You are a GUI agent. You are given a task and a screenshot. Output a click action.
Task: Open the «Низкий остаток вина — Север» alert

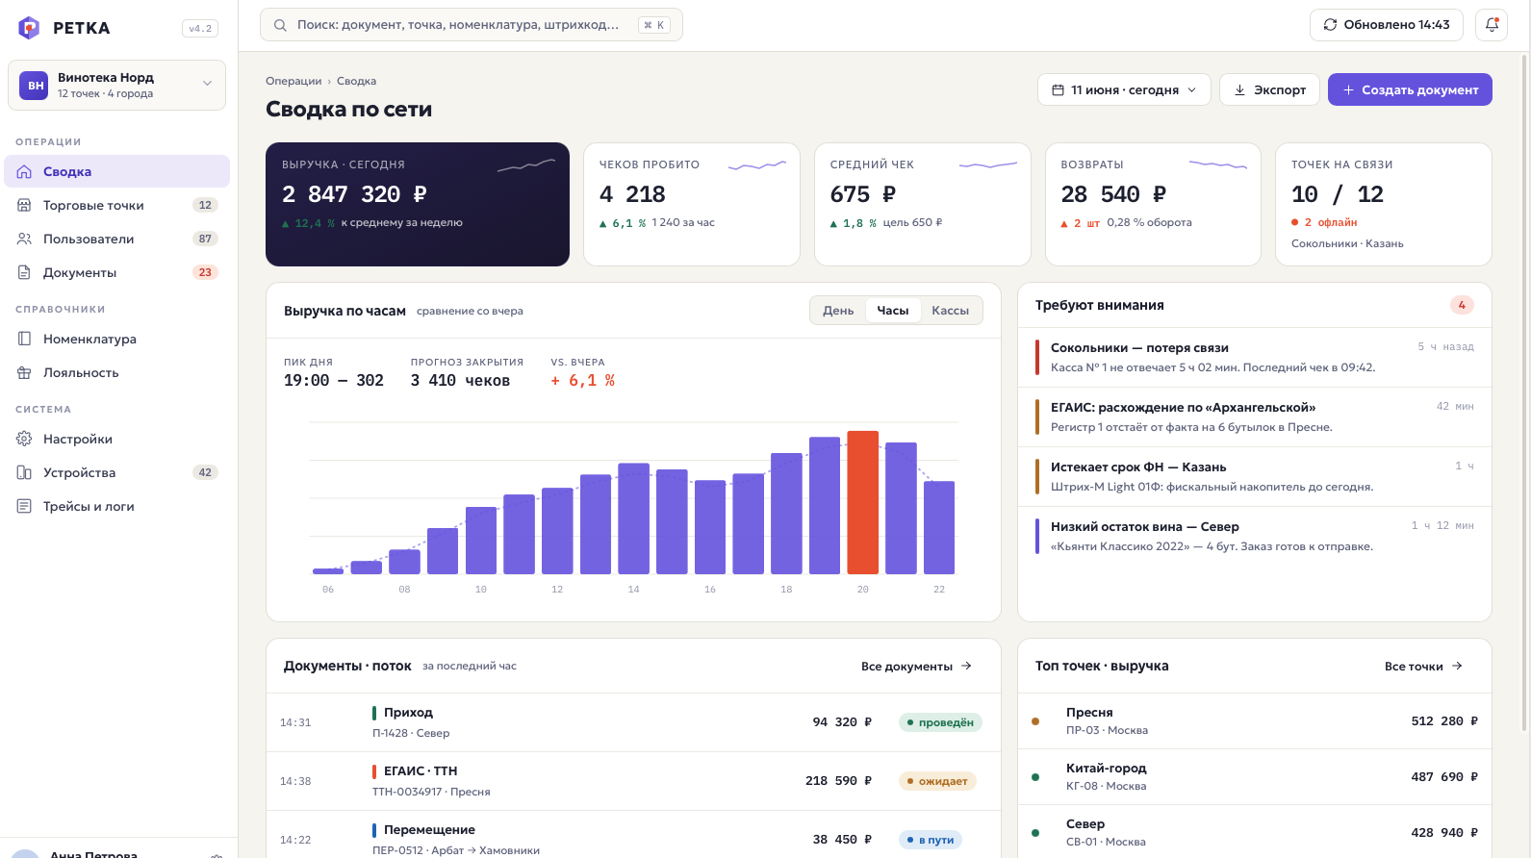pos(1255,536)
